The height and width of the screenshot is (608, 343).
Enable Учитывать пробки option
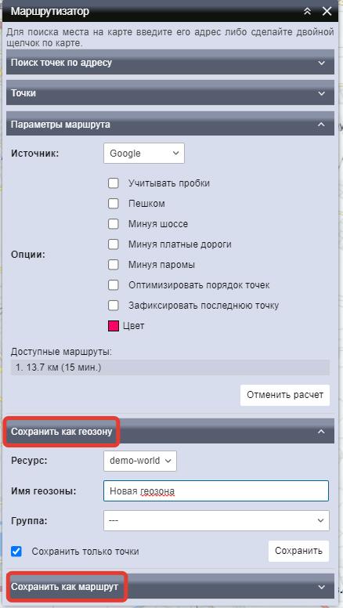(x=114, y=183)
